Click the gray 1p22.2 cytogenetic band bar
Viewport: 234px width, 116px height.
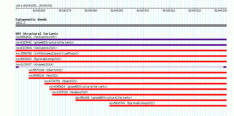pos(121,26)
